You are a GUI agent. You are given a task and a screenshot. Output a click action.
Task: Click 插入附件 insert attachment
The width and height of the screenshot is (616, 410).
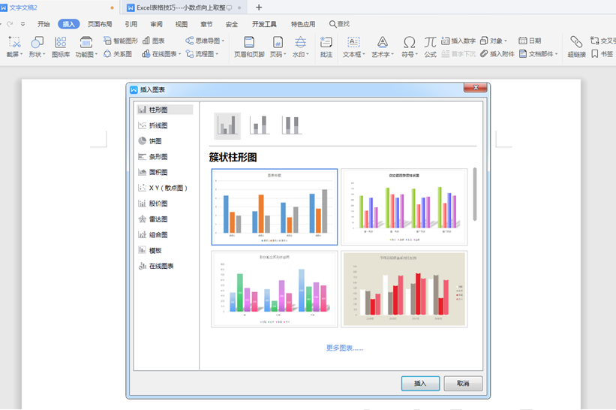click(497, 54)
